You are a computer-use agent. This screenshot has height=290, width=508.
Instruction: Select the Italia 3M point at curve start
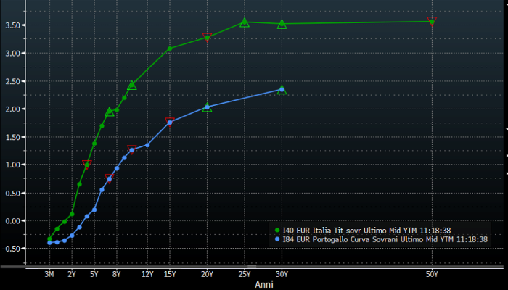49,239
